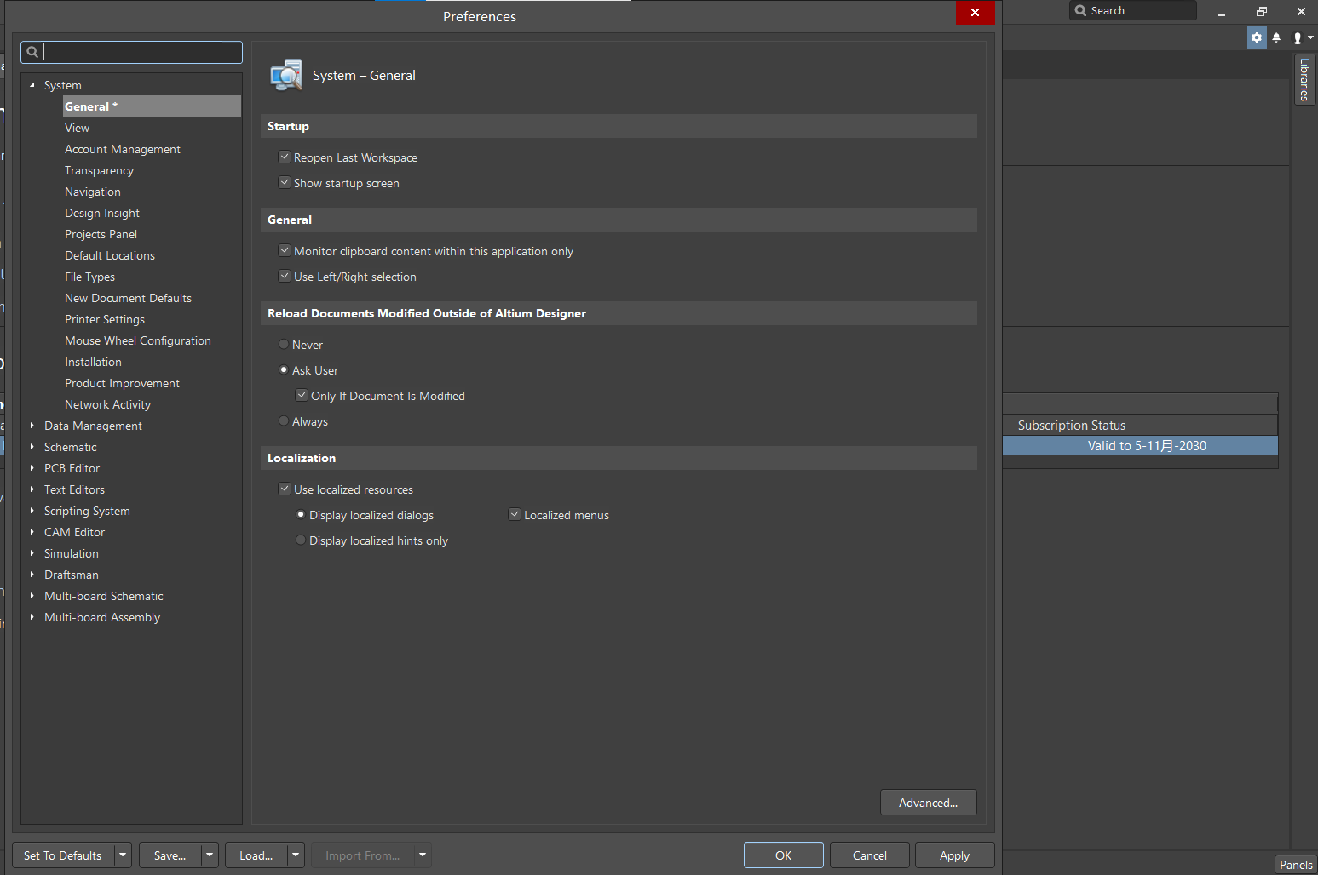Viewport: 1318px width, 875px height.
Task: Open Installation preferences page
Action: tap(93, 362)
